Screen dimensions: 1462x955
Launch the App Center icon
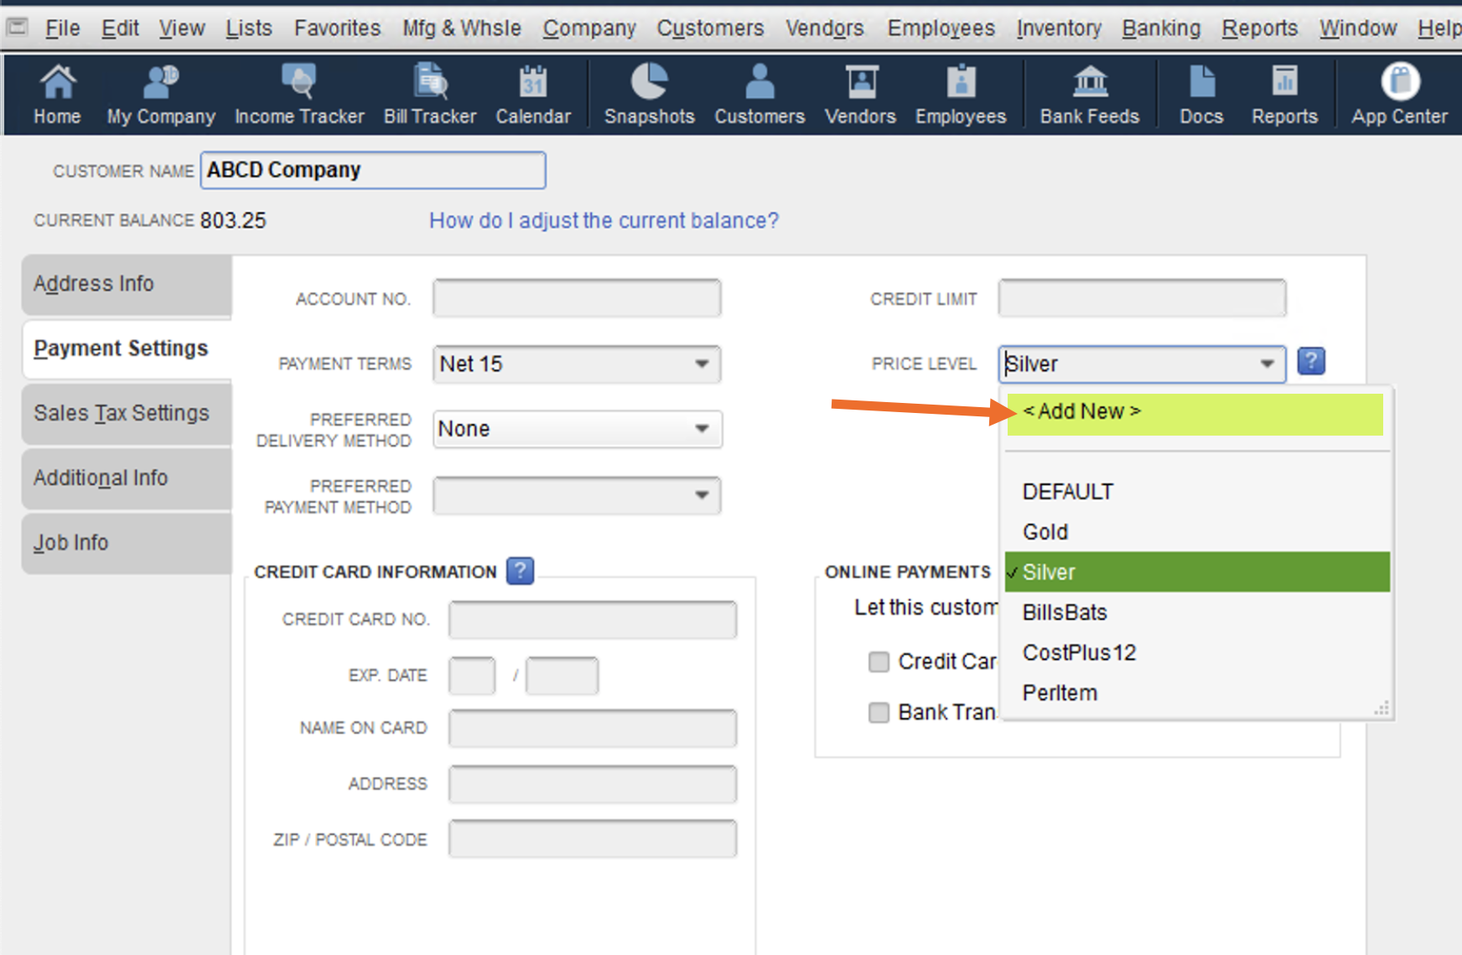tap(1399, 94)
